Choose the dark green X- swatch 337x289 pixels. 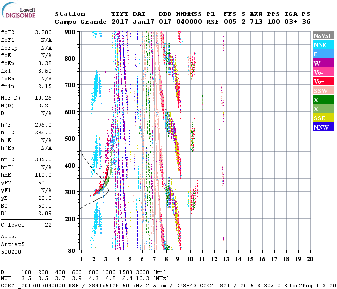323,100
